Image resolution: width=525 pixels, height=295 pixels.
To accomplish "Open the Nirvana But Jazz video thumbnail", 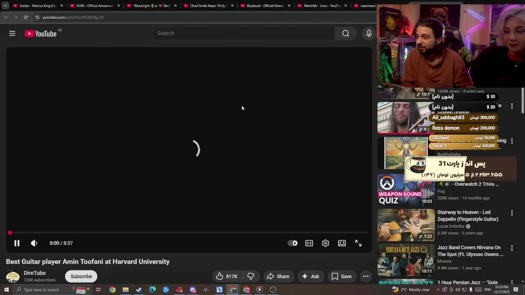I will pos(406,260).
